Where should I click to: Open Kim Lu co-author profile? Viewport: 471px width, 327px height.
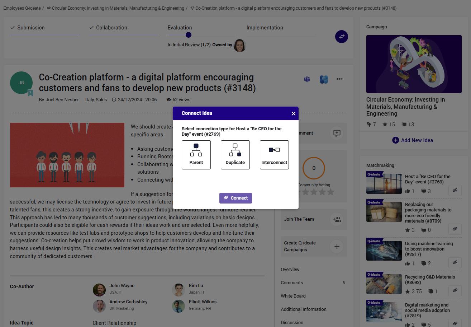[196, 286]
